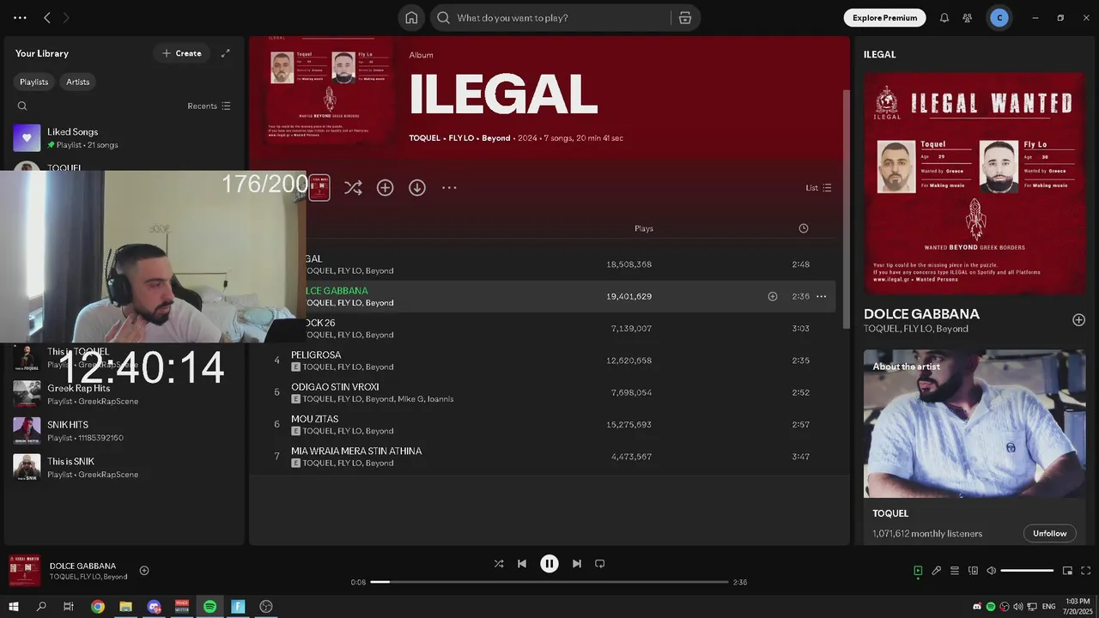The image size is (1099, 618).
Task: Seek on the song progress bar
Action: pyautogui.click(x=549, y=582)
